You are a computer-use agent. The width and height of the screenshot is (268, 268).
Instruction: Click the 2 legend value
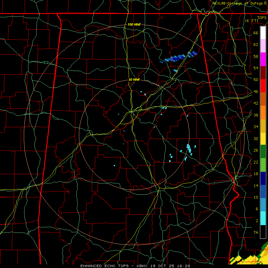point(257,221)
